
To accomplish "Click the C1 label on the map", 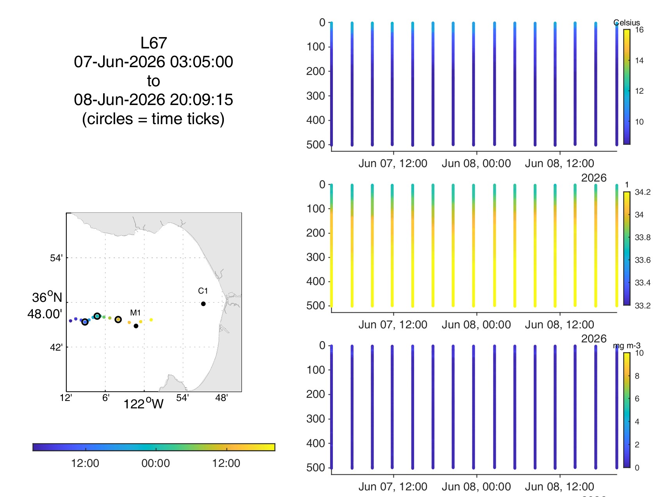I will [x=203, y=291].
